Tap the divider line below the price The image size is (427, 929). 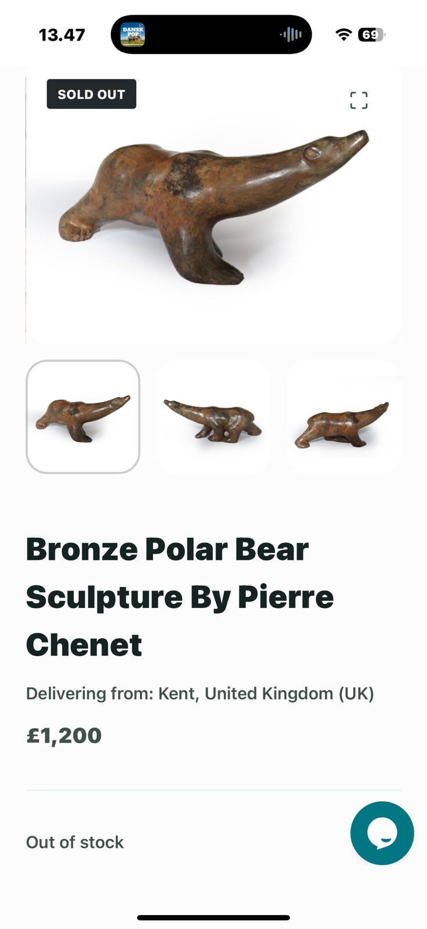point(213,790)
